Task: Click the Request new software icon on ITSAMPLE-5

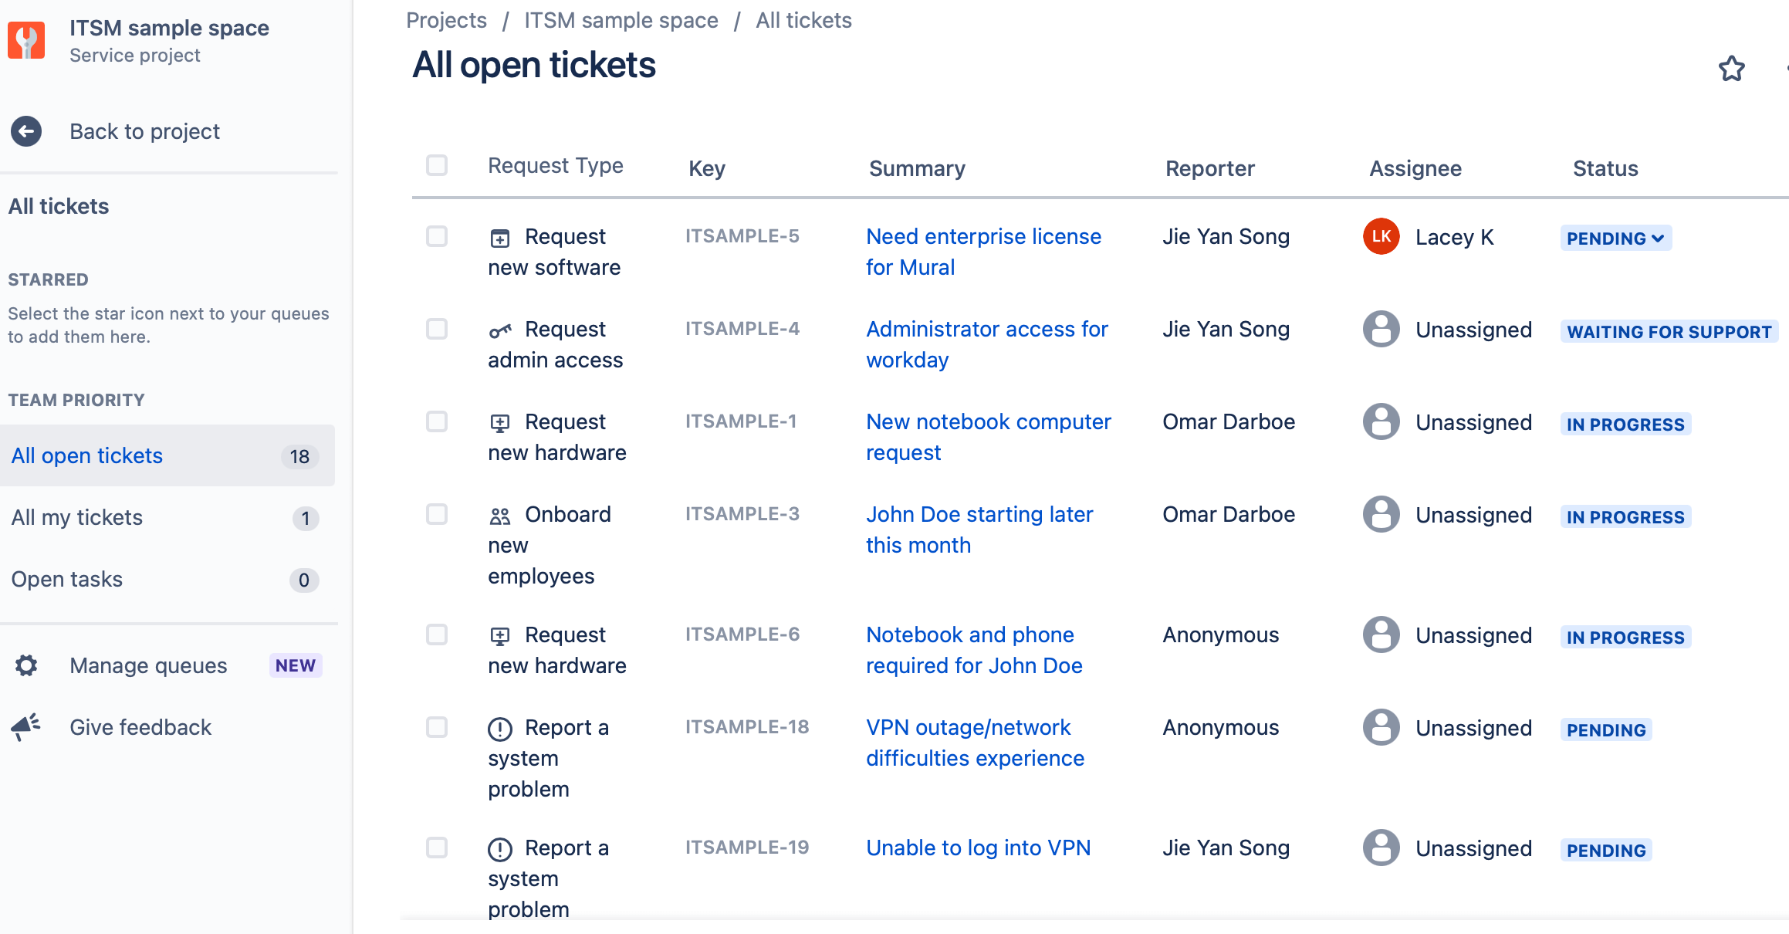Action: [500, 237]
